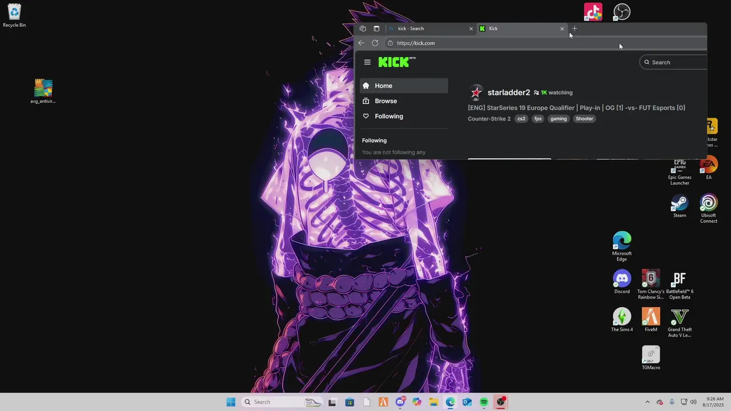The image size is (731, 411).
Task: Click the cs2 tag
Action: coord(521,119)
